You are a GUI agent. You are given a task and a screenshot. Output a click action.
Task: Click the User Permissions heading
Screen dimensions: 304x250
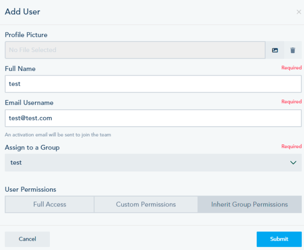[30, 189]
